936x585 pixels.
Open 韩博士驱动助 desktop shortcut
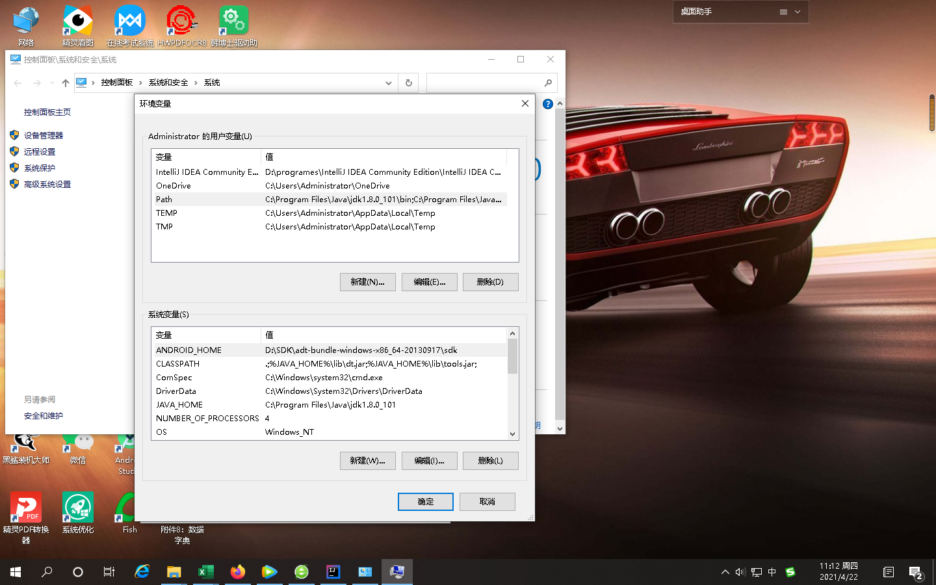point(234,26)
